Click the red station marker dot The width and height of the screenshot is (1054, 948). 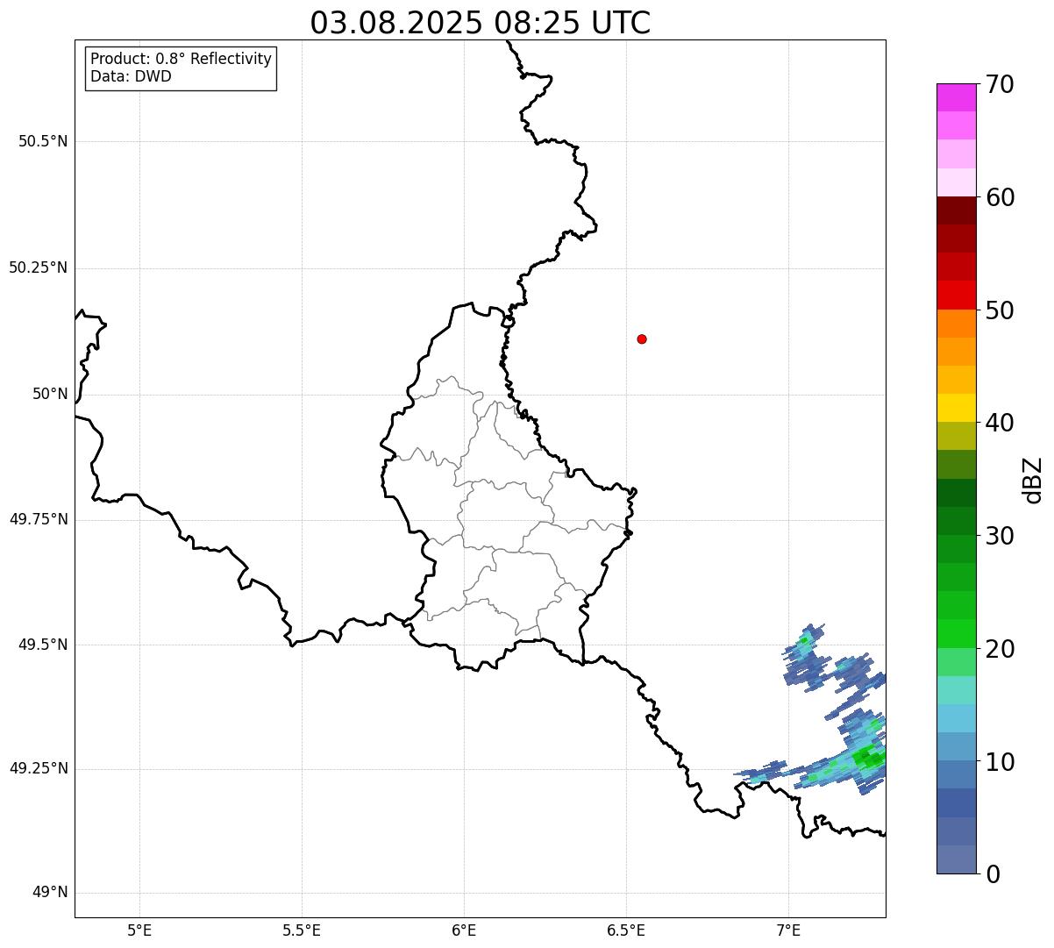pos(642,339)
